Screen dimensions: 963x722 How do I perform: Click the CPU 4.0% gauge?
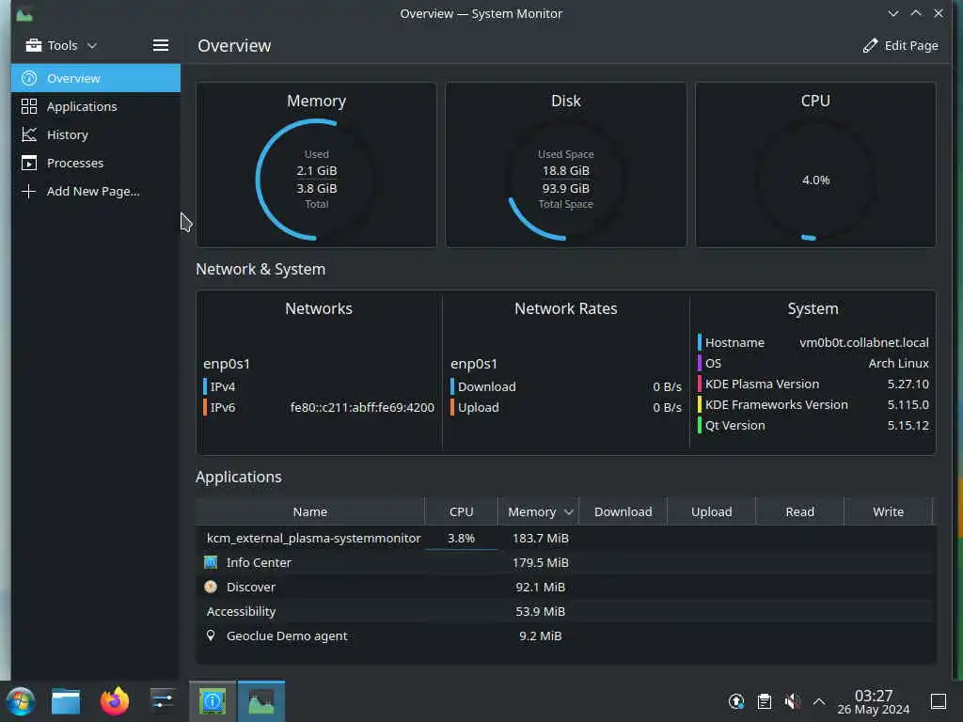pos(815,180)
